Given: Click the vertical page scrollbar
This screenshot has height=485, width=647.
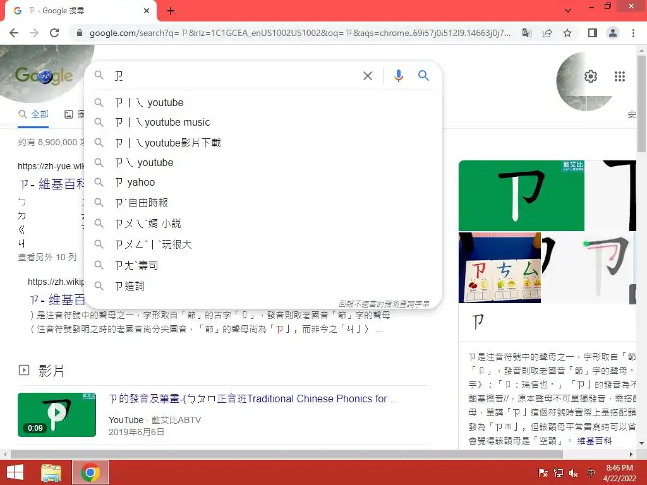Looking at the screenshot, I should (641, 103).
